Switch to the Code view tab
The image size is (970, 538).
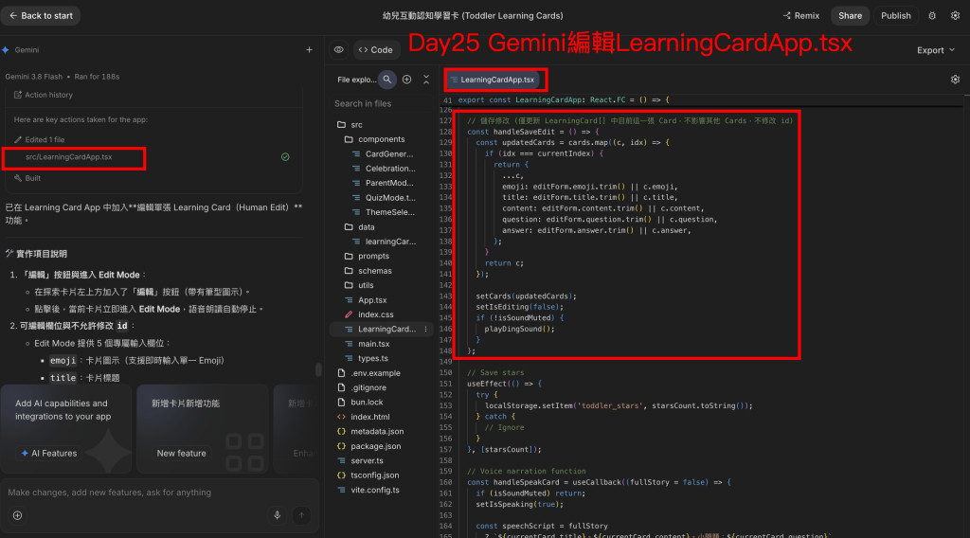[375, 50]
